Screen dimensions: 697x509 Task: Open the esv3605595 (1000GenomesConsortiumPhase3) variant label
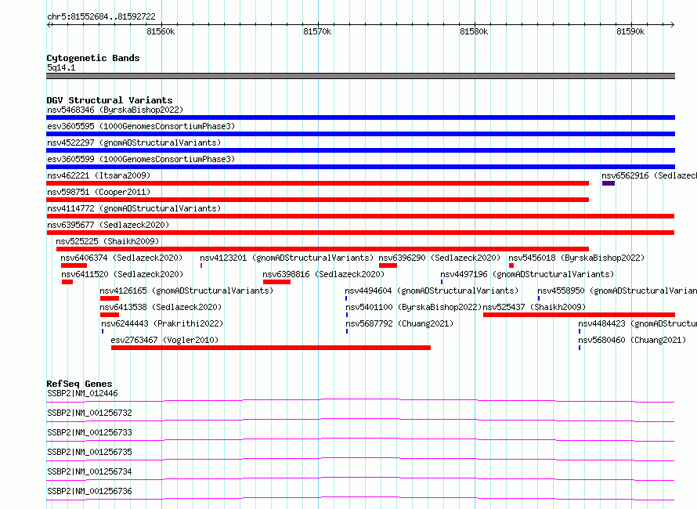click(141, 126)
